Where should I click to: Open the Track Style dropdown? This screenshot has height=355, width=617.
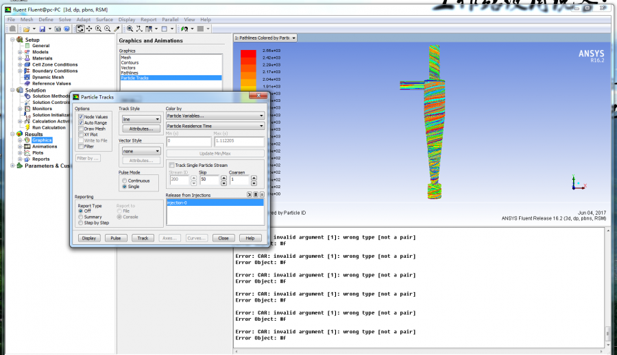[x=141, y=119]
